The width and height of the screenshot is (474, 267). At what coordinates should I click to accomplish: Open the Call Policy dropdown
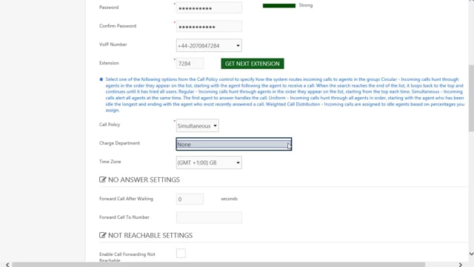198,125
